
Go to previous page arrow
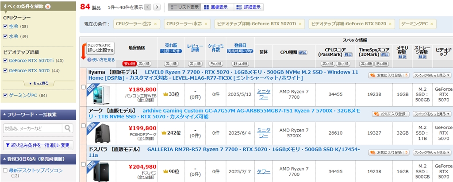point(148,7)
